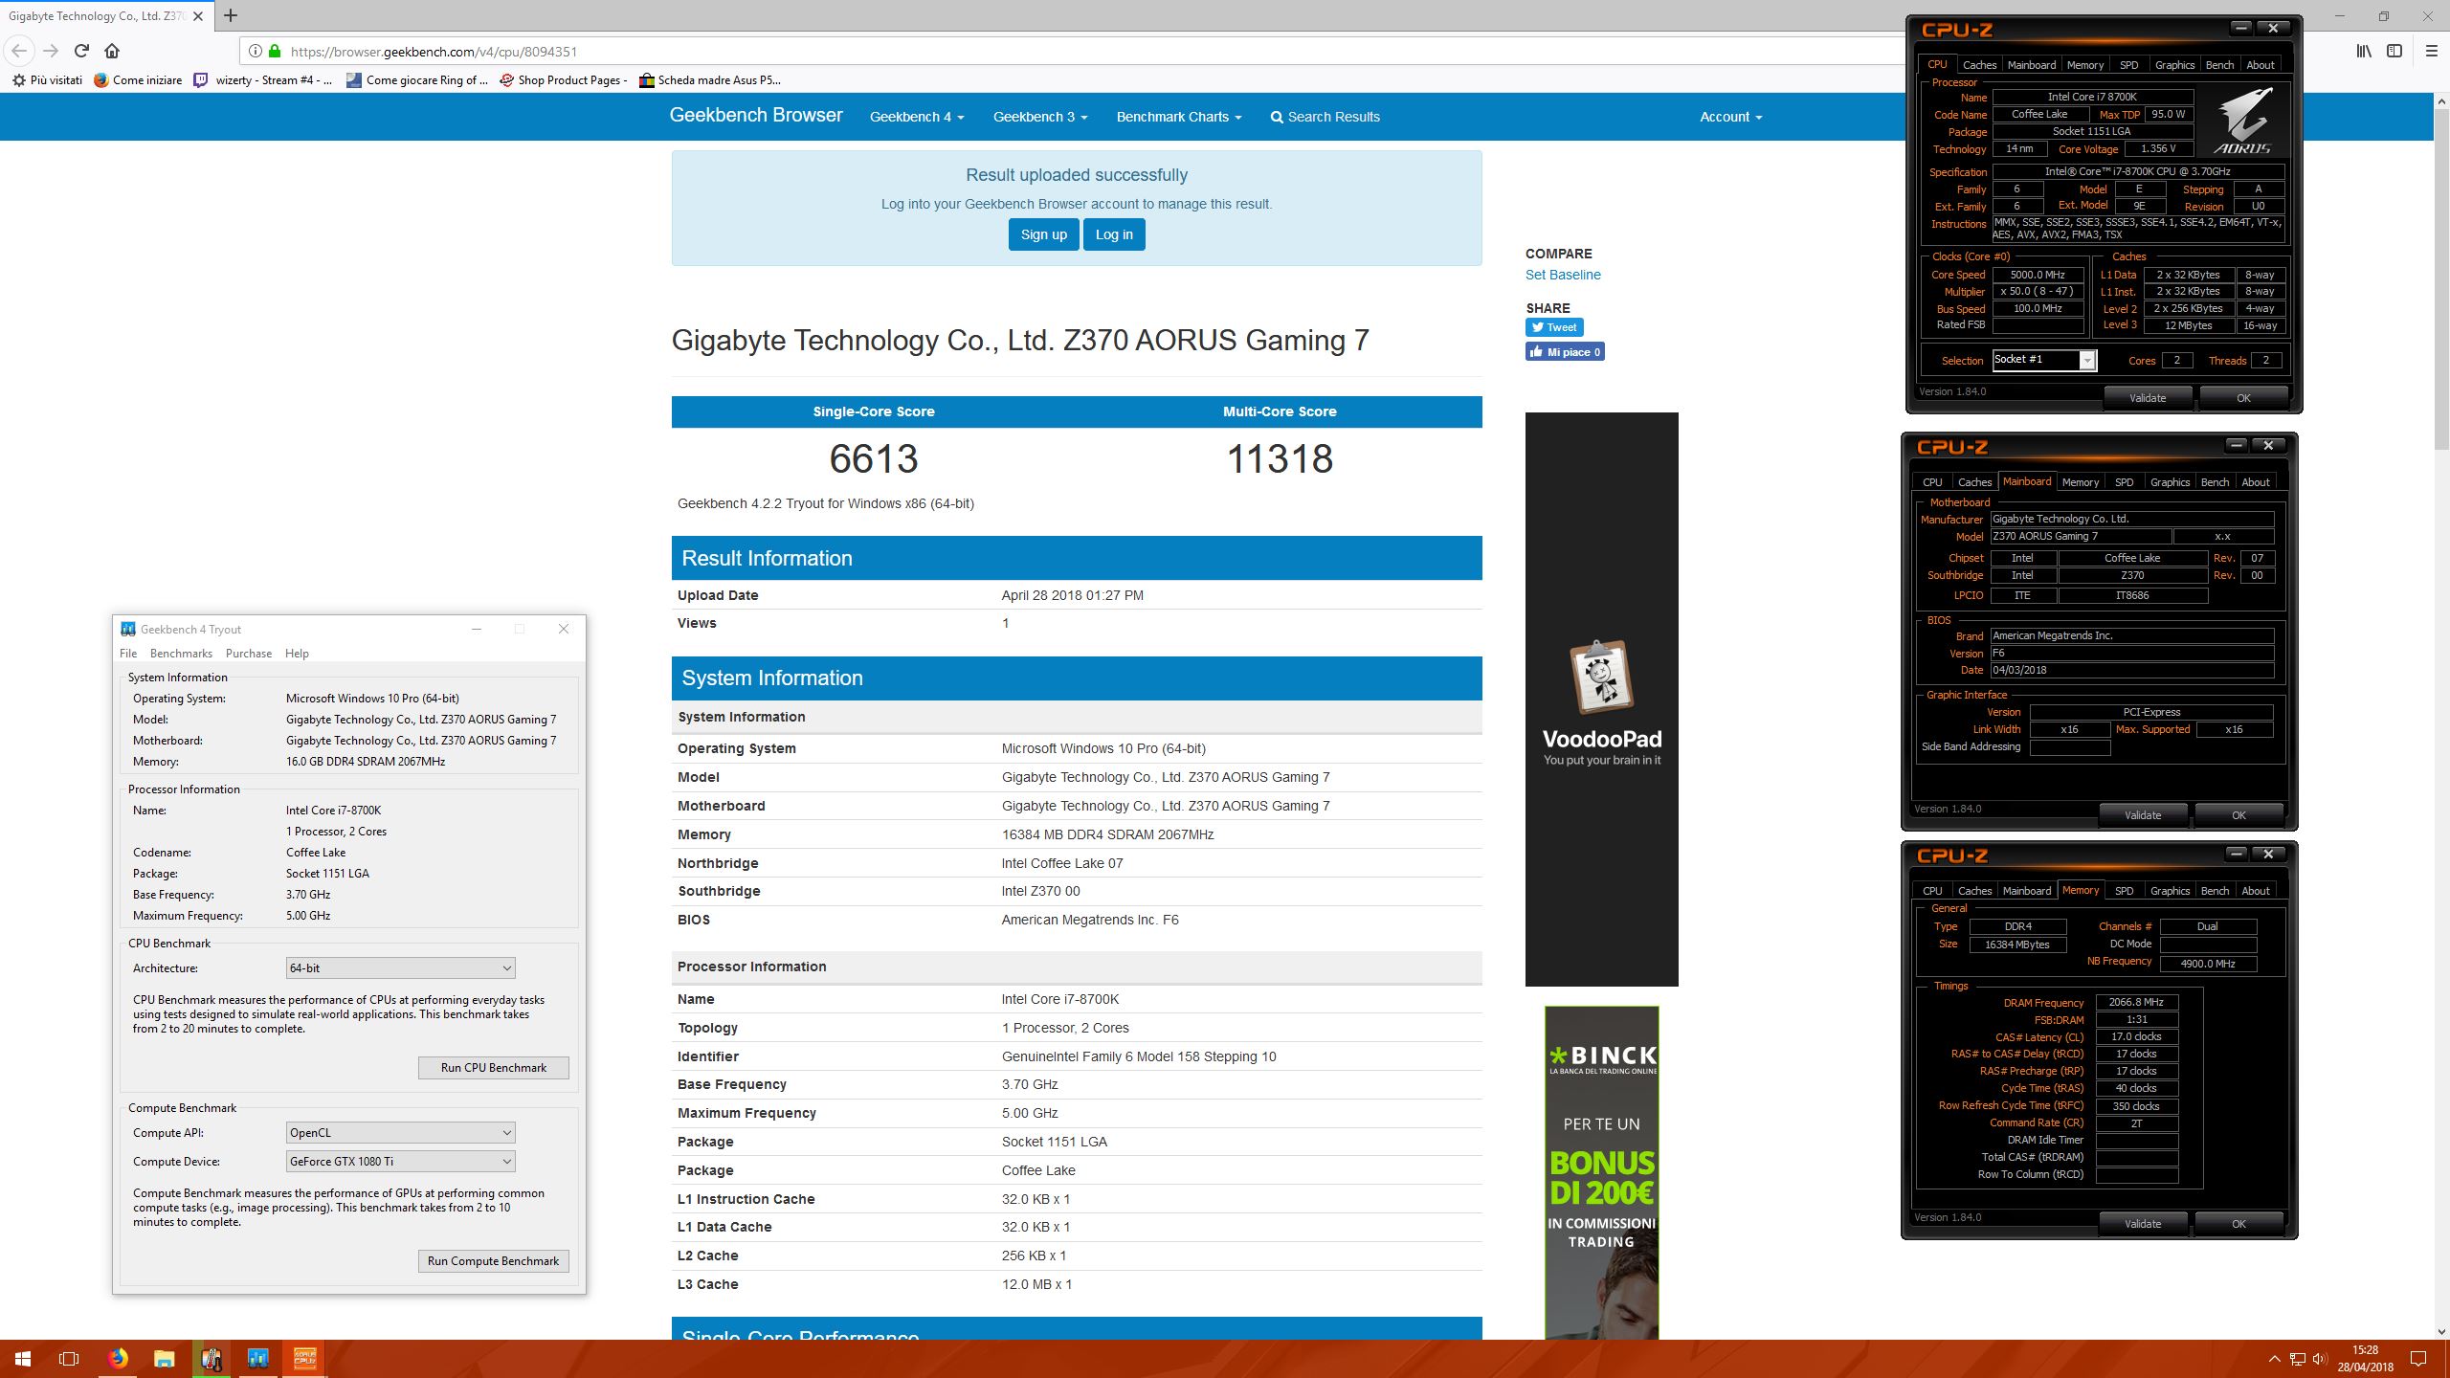
Task: Open the Firefox home page icon
Action: click(112, 51)
